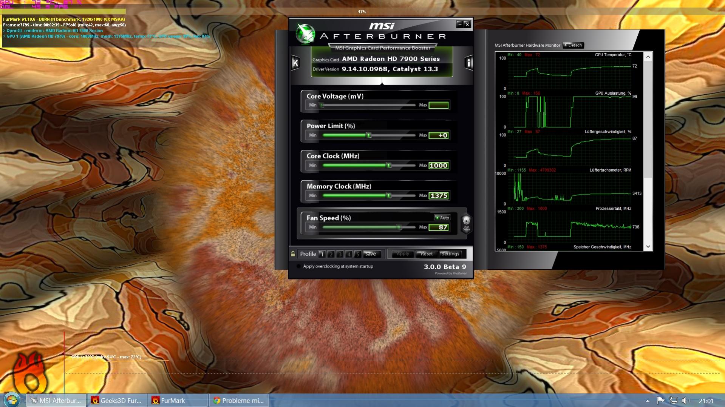Image resolution: width=725 pixels, height=407 pixels.
Task: Switch to MSI Afterburner taskbar item
Action: pyautogui.click(x=57, y=401)
